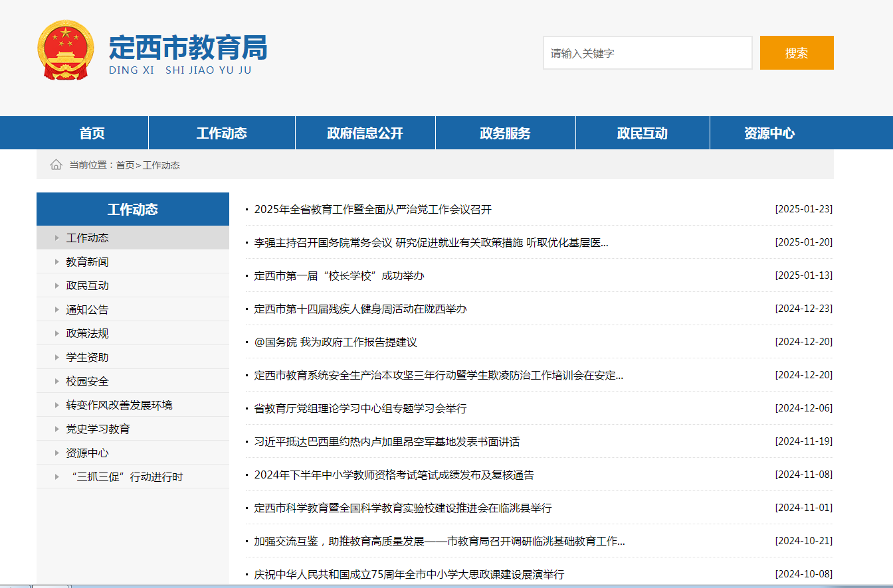
Task: Click the arrow beside 教育新闻
Action: pos(57,262)
